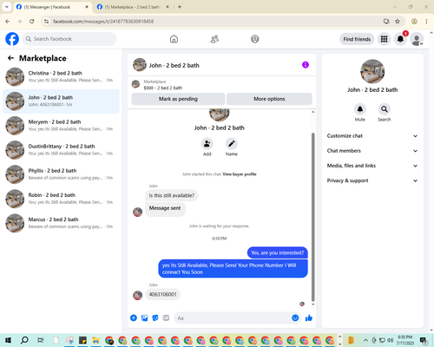The width and height of the screenshot is (434, 347).
Task: Click the chat vertical scrollbar
Action: pyautogui.click(x=312, y=217)
